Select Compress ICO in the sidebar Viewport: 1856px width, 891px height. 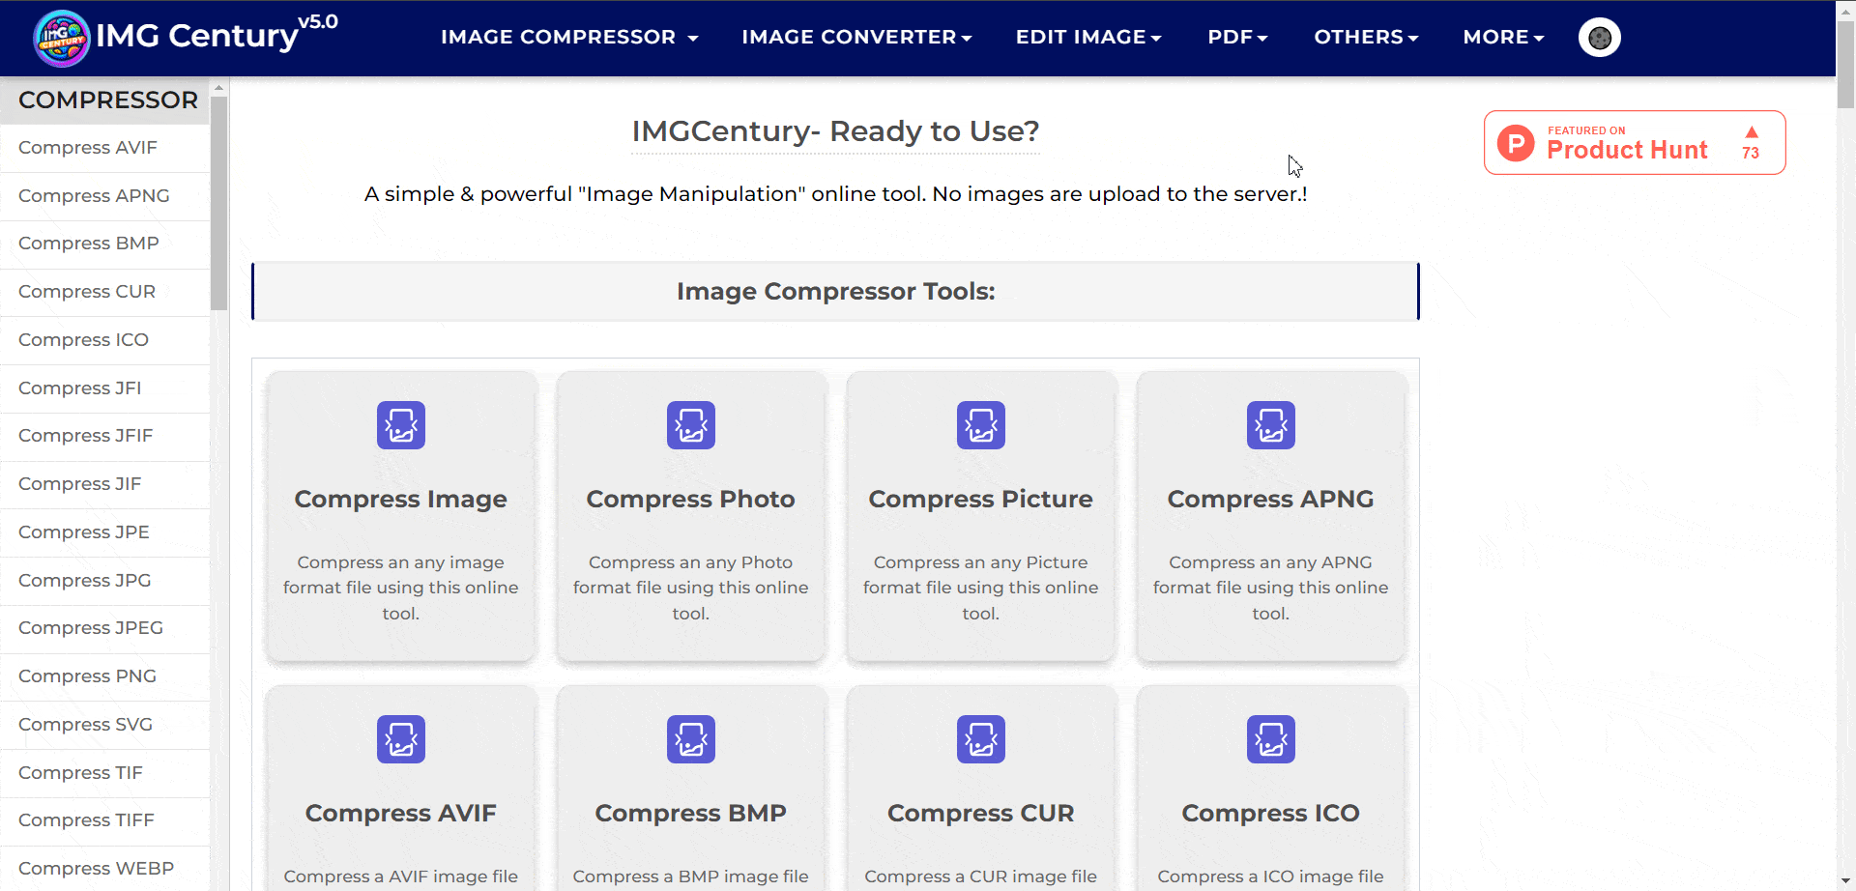point(104,340)
